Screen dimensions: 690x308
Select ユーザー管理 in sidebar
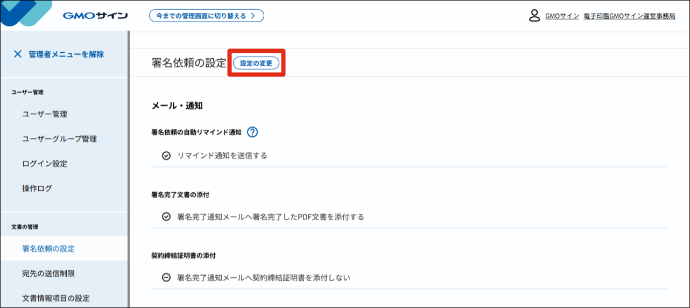[x=45, y=114]
